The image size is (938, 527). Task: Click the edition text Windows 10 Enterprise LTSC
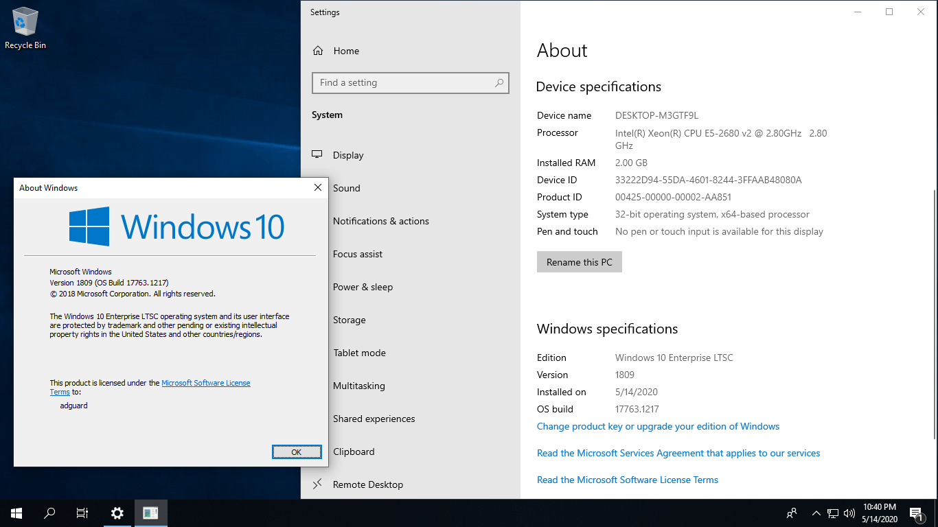click(674, 358)
